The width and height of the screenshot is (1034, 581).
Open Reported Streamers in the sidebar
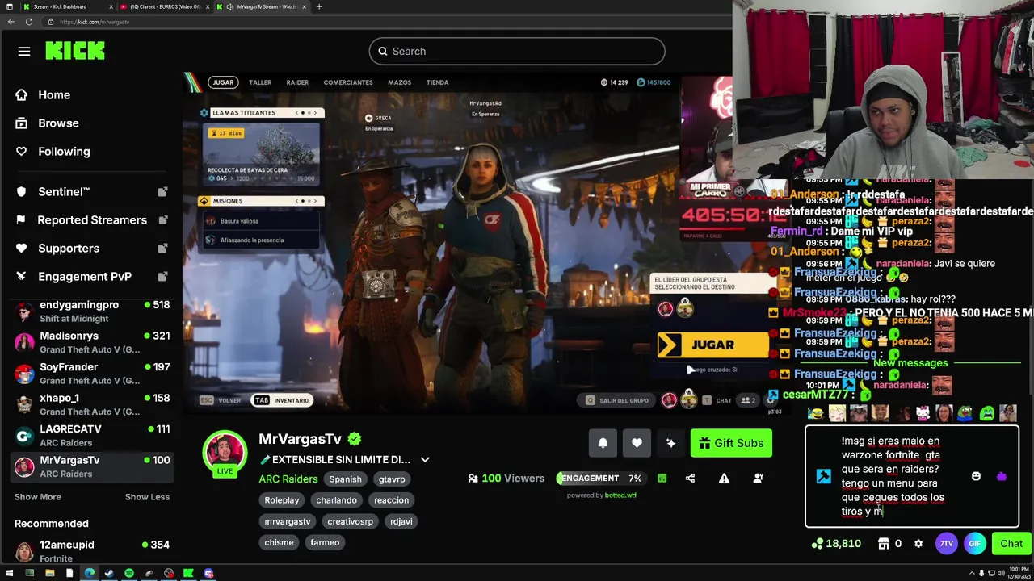(91, 220)
